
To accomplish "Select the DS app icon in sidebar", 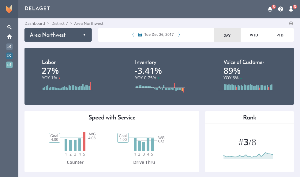I will pos(9,65).
